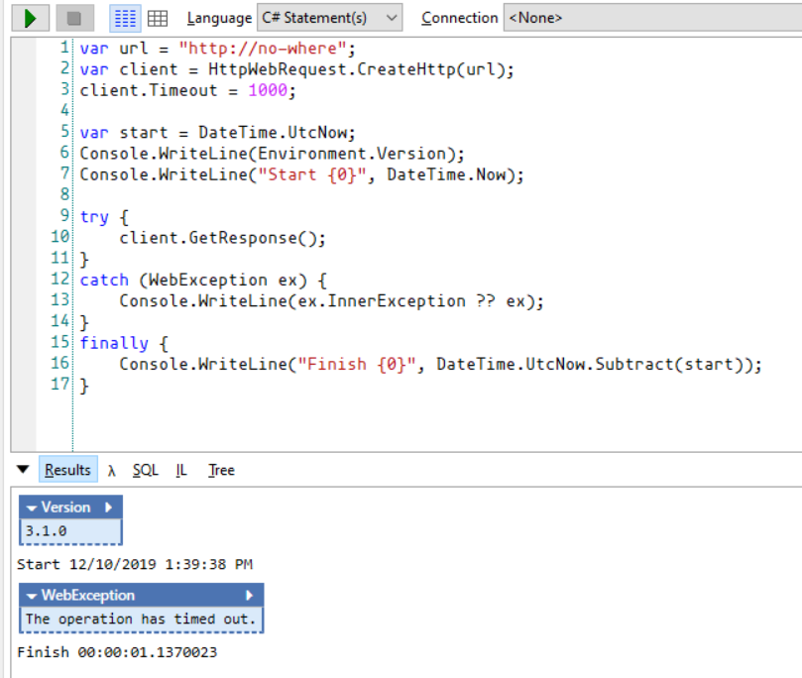
Task: Switch to rich text results view
Action: tap(125, 18)
